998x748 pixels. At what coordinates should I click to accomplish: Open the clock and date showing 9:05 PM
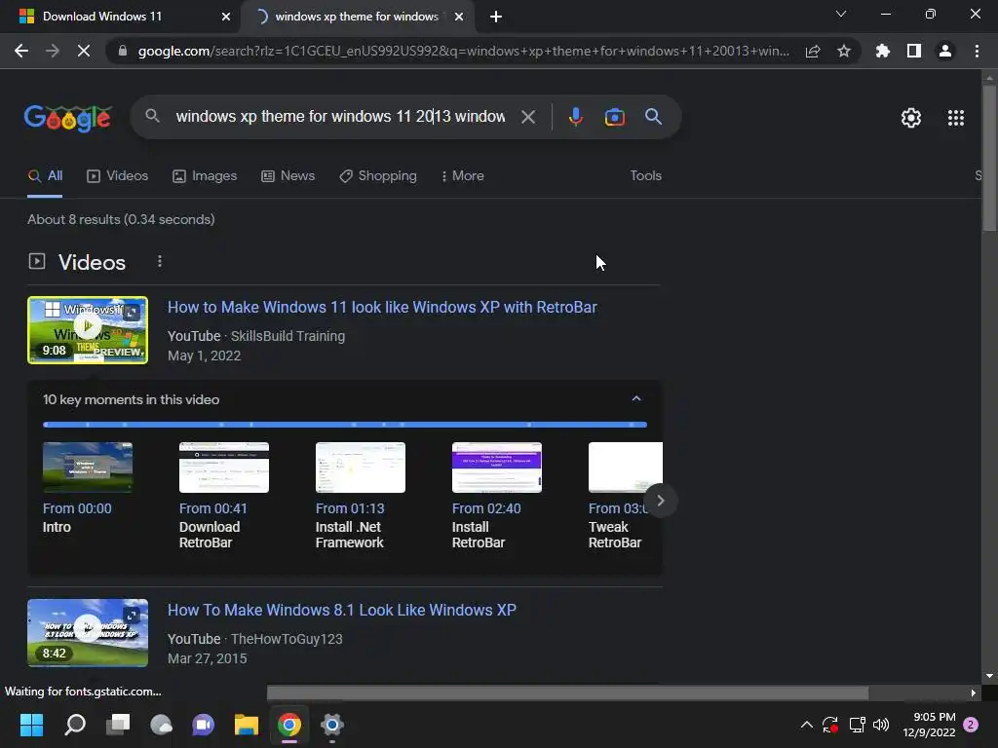(929, 725)
